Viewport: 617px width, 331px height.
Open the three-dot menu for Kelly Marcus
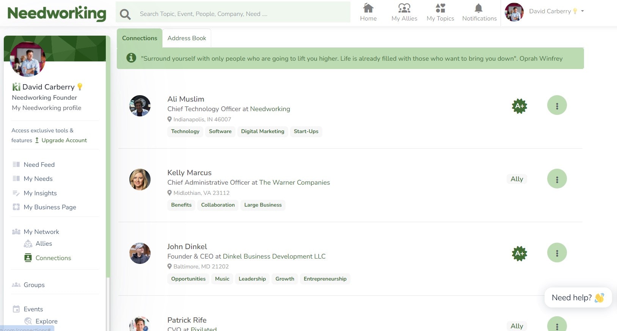tap(557, 179)
